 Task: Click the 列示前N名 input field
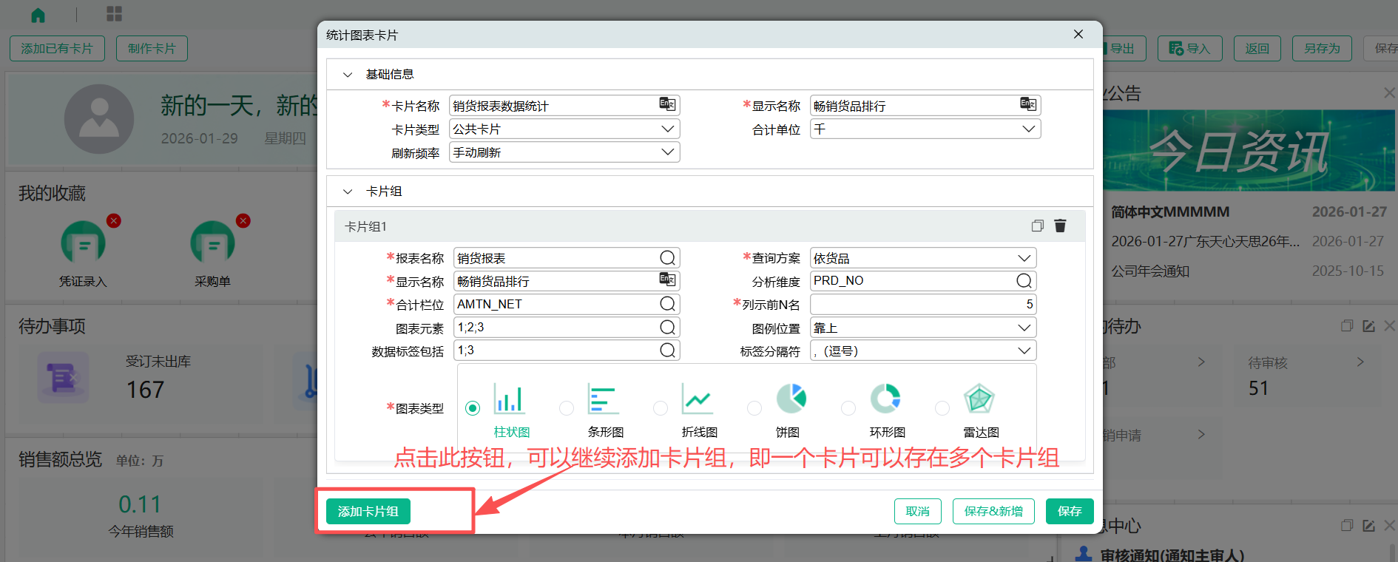tap(922, 305)
